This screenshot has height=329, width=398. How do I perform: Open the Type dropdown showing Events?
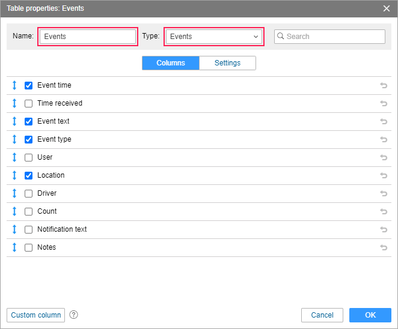click(214, 37)
